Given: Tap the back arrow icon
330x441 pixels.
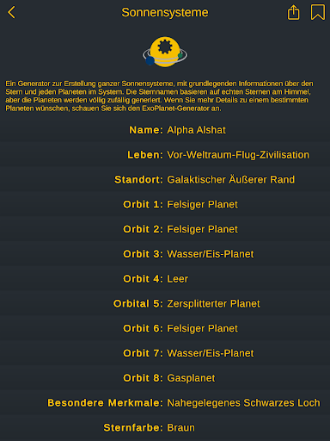Looking at the screenshot, I should pos(11,13).
